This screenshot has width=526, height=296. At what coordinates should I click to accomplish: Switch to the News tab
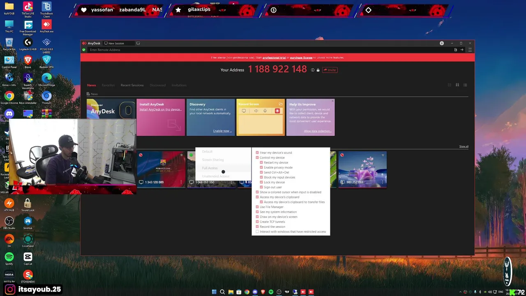91,85
